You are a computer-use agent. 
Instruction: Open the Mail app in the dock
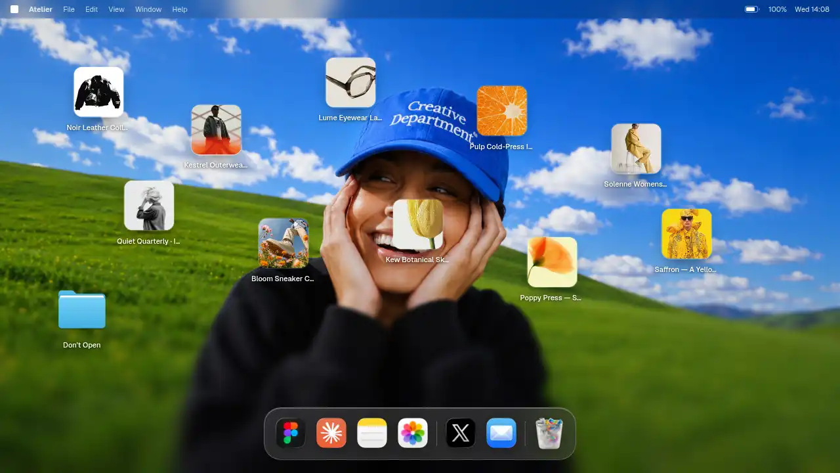(x=501, y=434)
